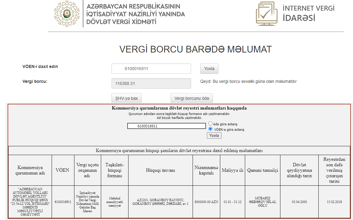Click Yoxla button next to VÖEN-i daxil edin
Screen dimensions: 353x220
click(x=209, y=69)
